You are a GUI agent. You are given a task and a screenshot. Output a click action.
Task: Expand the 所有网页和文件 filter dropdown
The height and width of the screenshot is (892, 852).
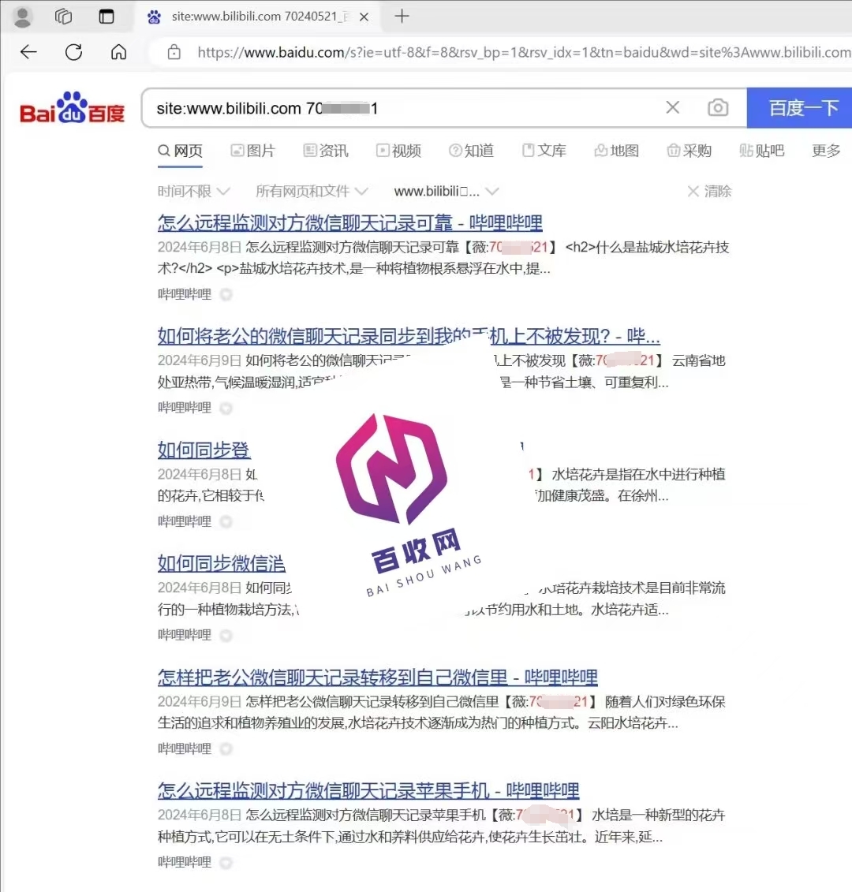(x=312, y=191)
